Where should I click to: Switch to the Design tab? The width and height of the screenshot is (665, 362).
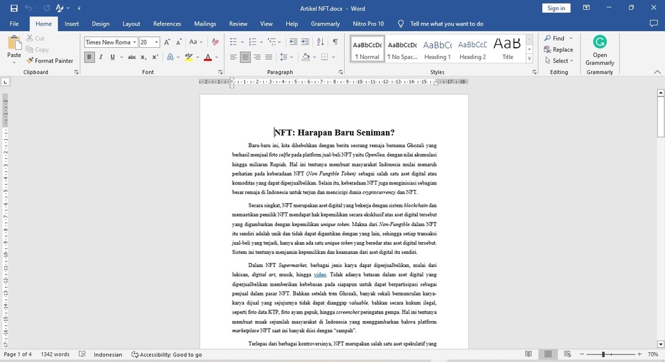tap(100, 24)
